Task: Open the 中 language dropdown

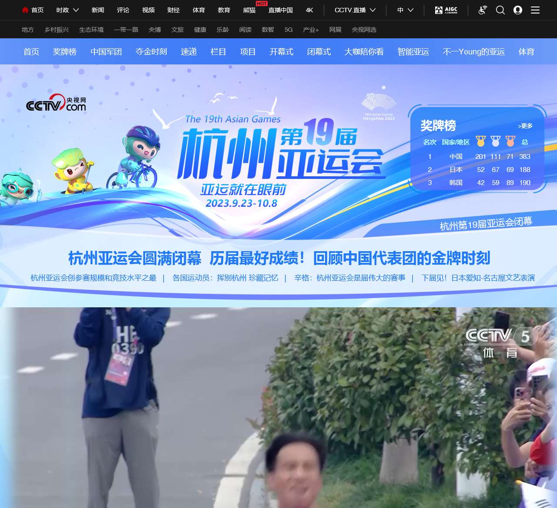Action: [x=405, y=10]
